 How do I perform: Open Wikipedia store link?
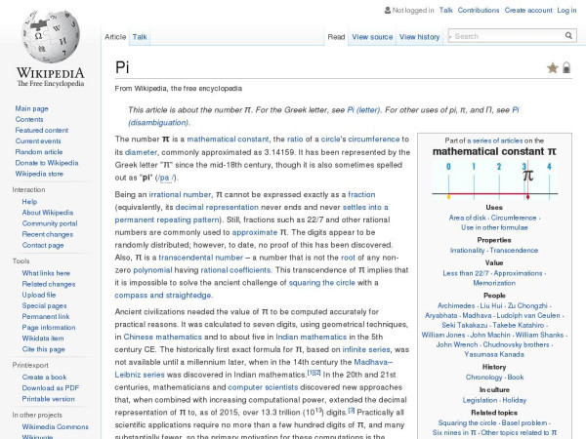tap(39, 174)
